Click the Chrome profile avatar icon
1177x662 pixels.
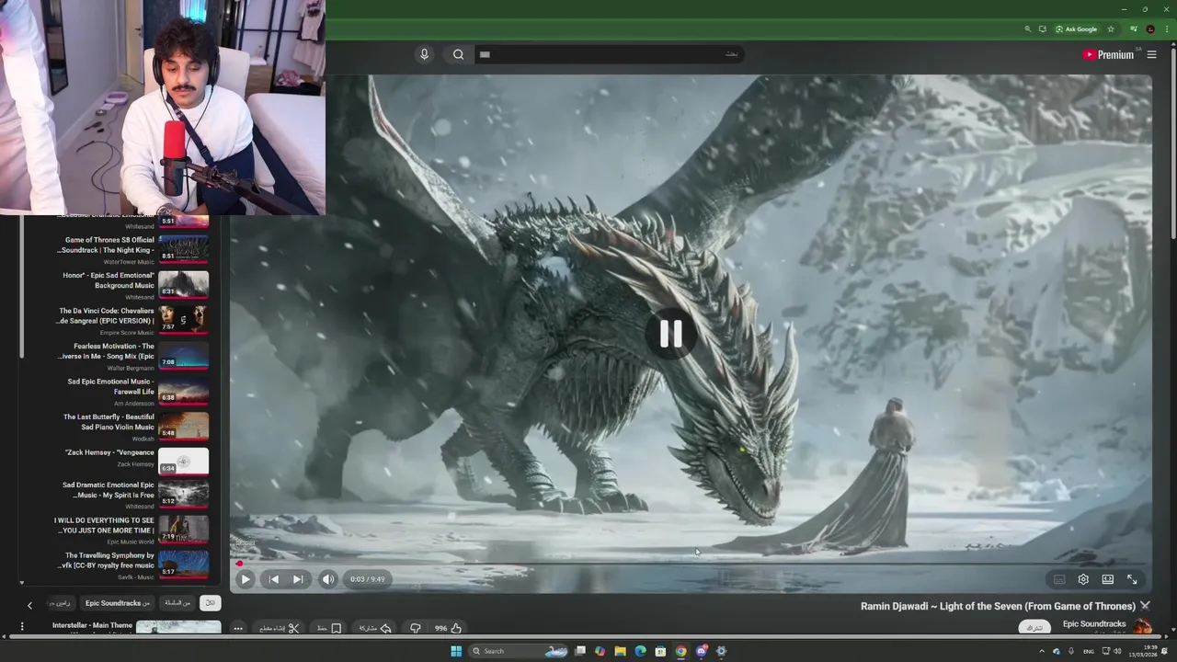click(x=1149, y=29)
